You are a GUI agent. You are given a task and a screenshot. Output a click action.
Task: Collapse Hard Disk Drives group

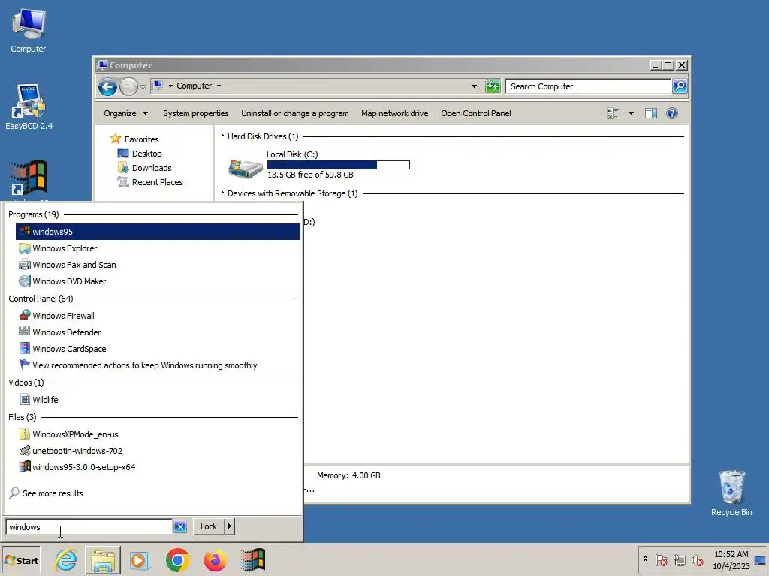click(222, 136)
